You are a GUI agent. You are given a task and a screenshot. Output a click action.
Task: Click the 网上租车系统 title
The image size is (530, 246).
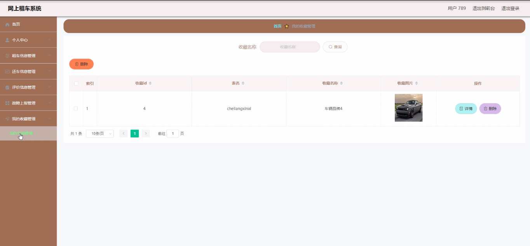point(24,9)
